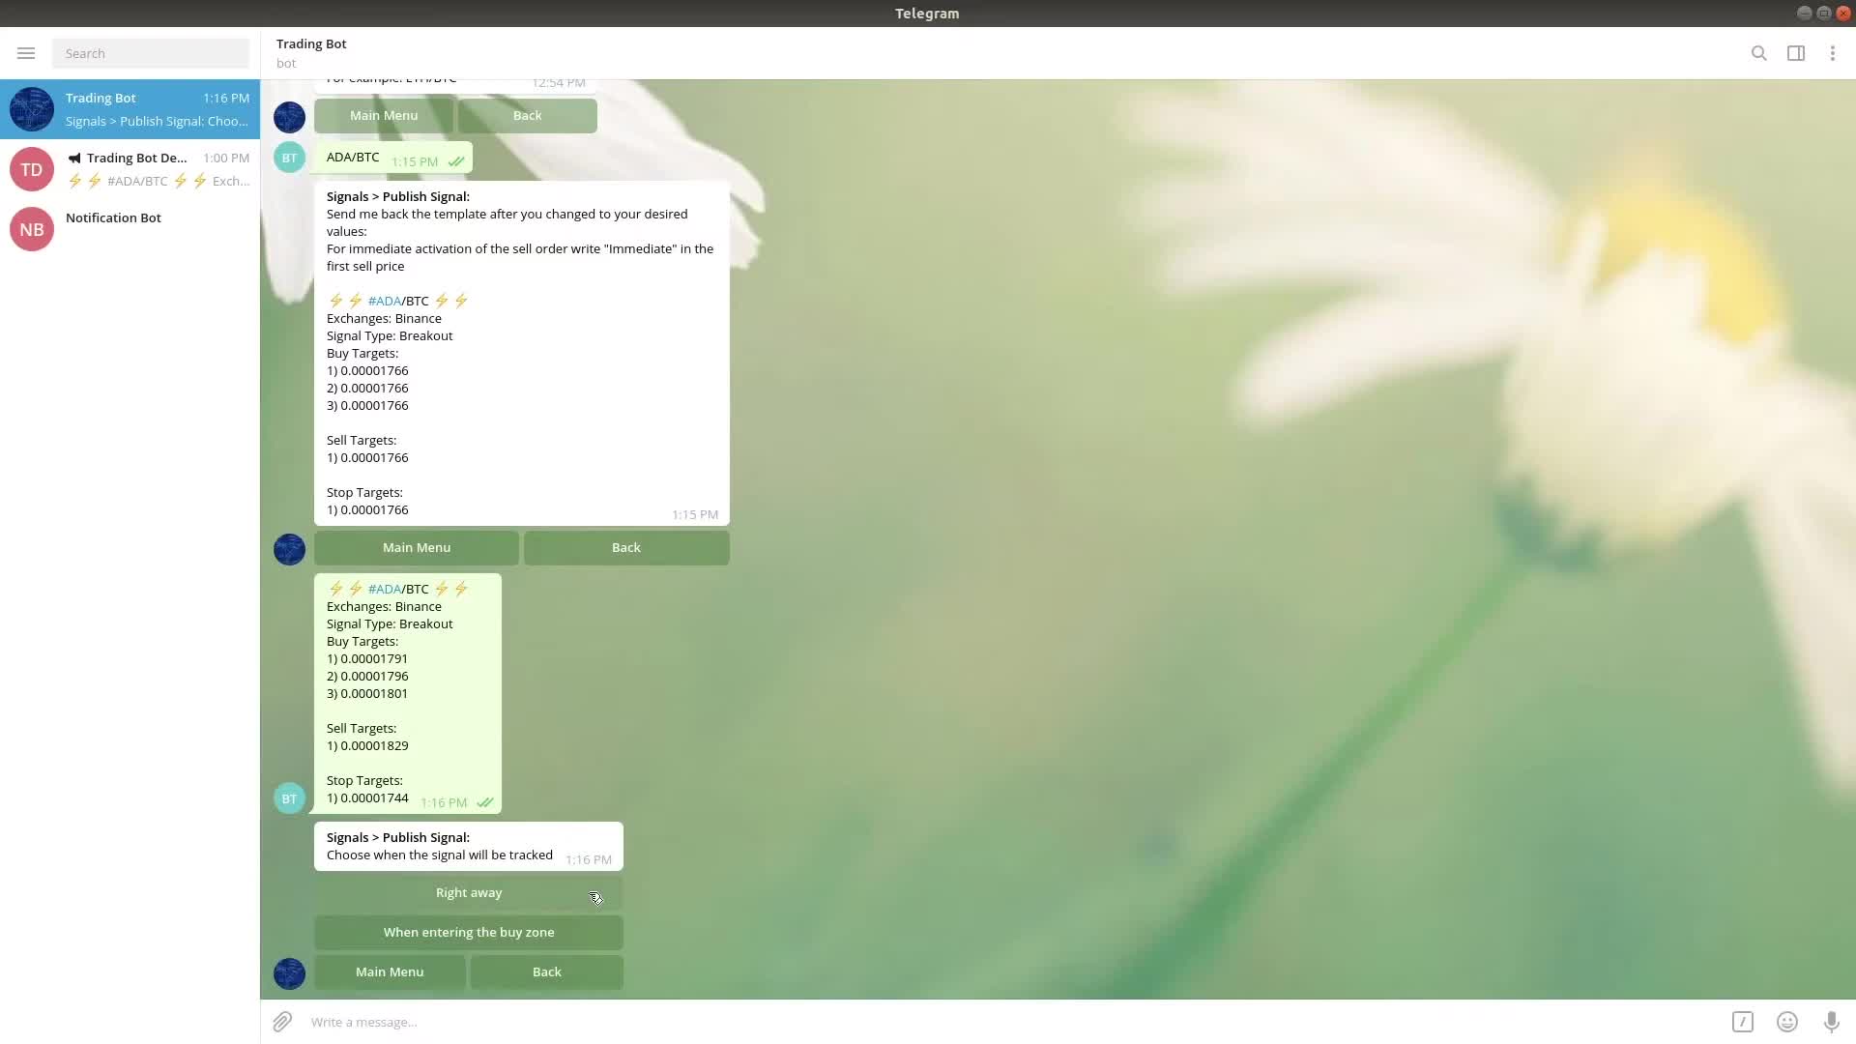The image size is (1856, 1044).
Task: Click Sell Target 0.00001829 line
Action: [367, 745]
